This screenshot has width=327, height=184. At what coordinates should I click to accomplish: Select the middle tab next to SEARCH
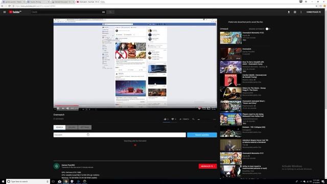[72, 127]
